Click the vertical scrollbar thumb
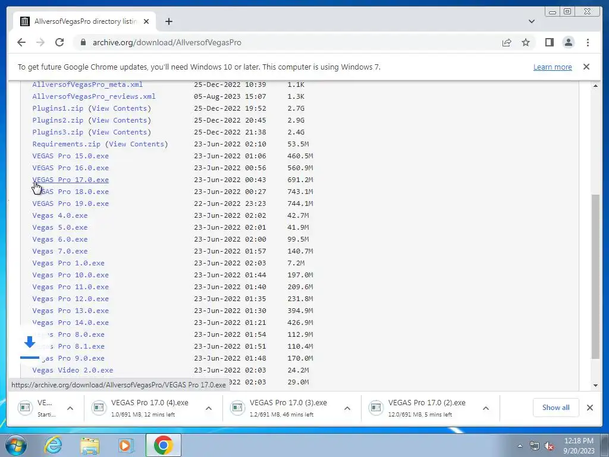Screen dimensions: 609x457 595,277
